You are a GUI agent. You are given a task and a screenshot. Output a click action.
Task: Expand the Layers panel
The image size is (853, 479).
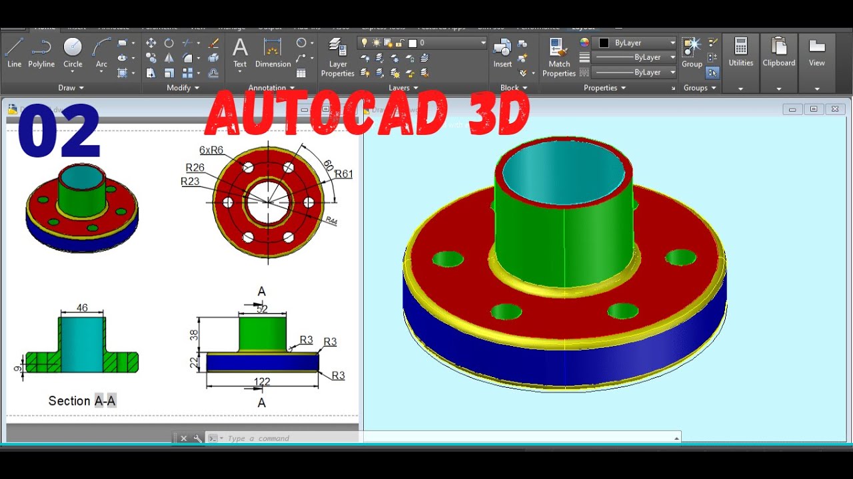(x=403, y=88)
